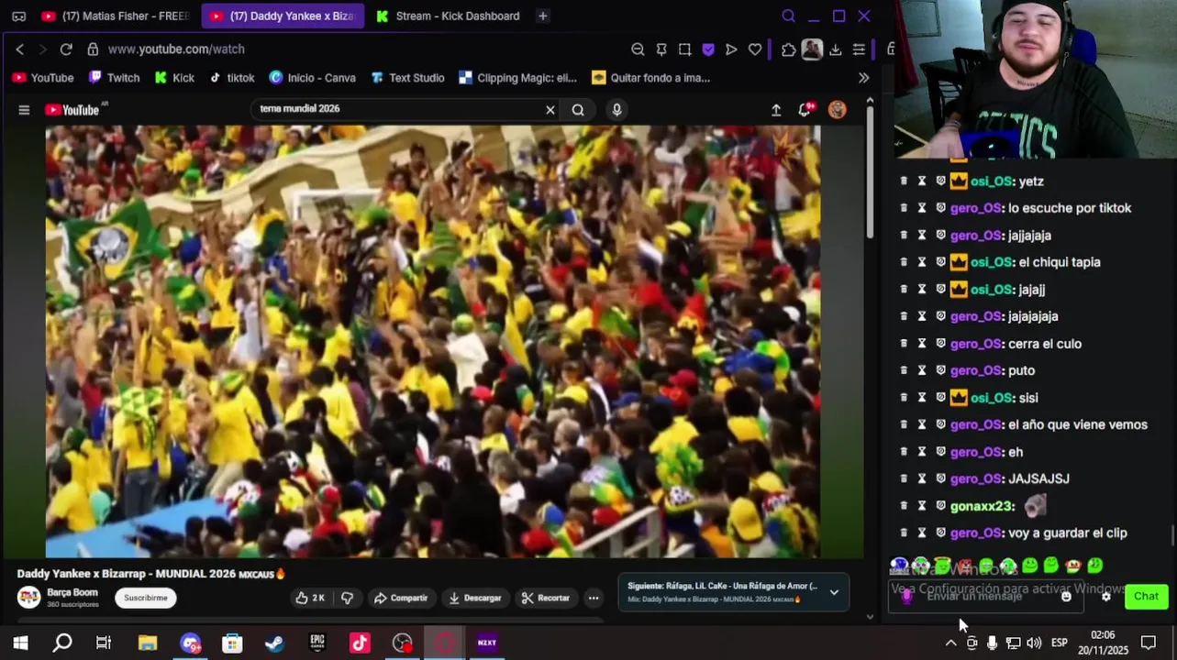Toggle the purple shield ad blocker

pos(708,49)
